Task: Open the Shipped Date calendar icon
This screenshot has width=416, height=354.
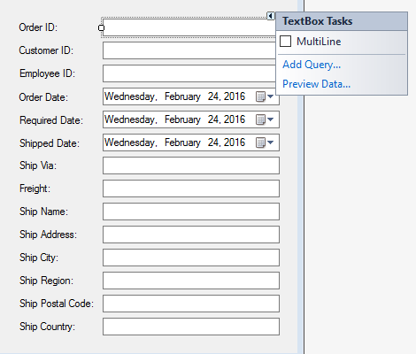Action: [260, 142]
